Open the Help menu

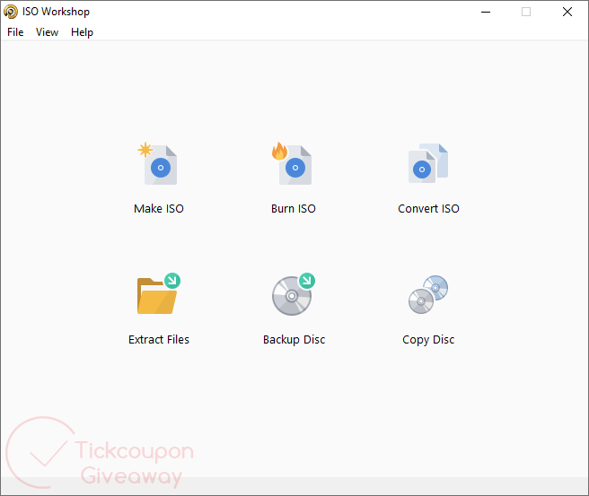[82, 32]
